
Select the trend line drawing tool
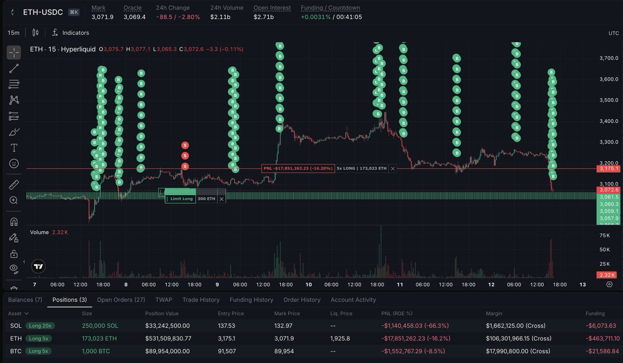pyautogui.click(x=14, y=68)
